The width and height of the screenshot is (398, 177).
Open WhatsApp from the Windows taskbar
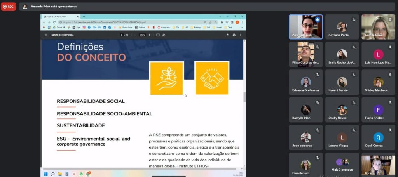tap(81, 174)
